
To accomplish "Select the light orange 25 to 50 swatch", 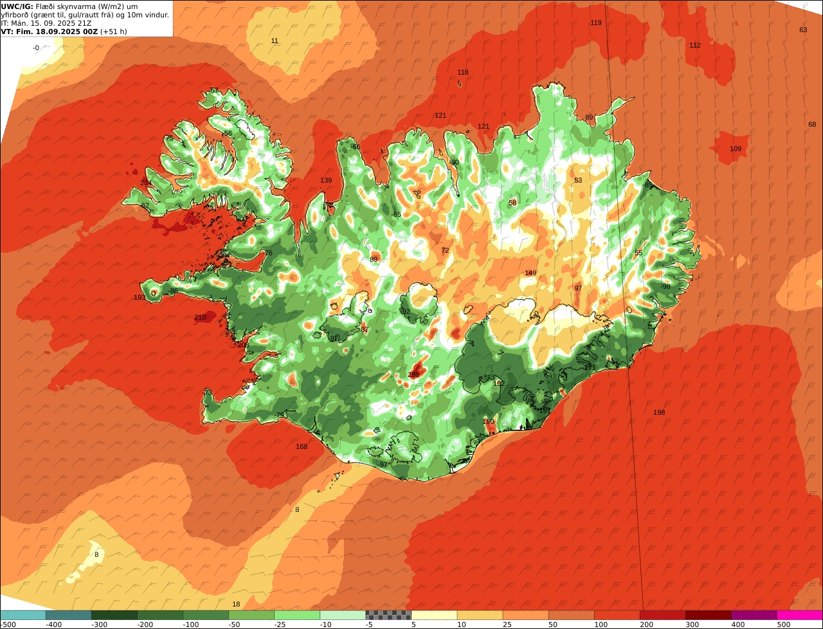I will 526,615.
